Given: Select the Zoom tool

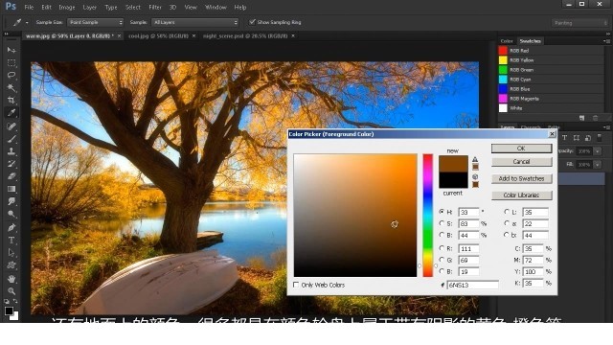Looking at the screenshot, I should pos(11,291).
